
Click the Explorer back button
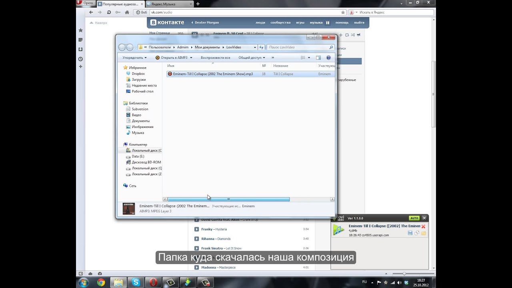click(x=122, y=47)
